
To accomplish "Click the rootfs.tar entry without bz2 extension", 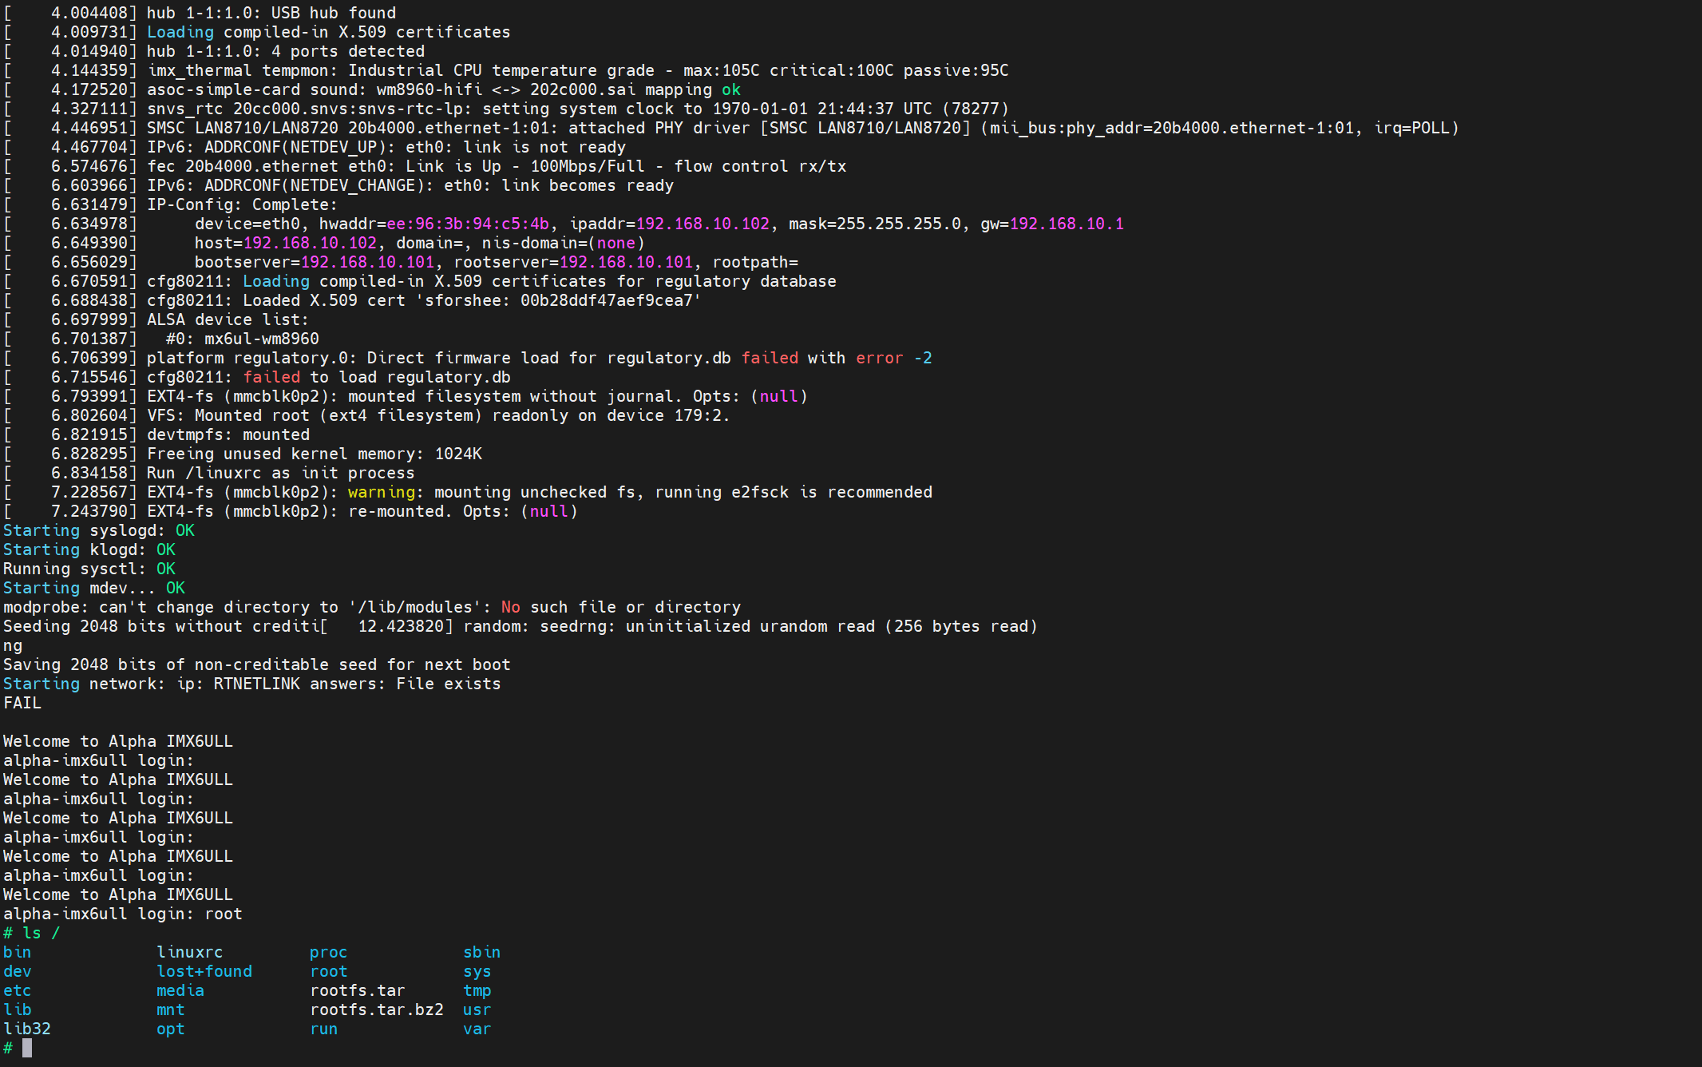I will point(357,990).
